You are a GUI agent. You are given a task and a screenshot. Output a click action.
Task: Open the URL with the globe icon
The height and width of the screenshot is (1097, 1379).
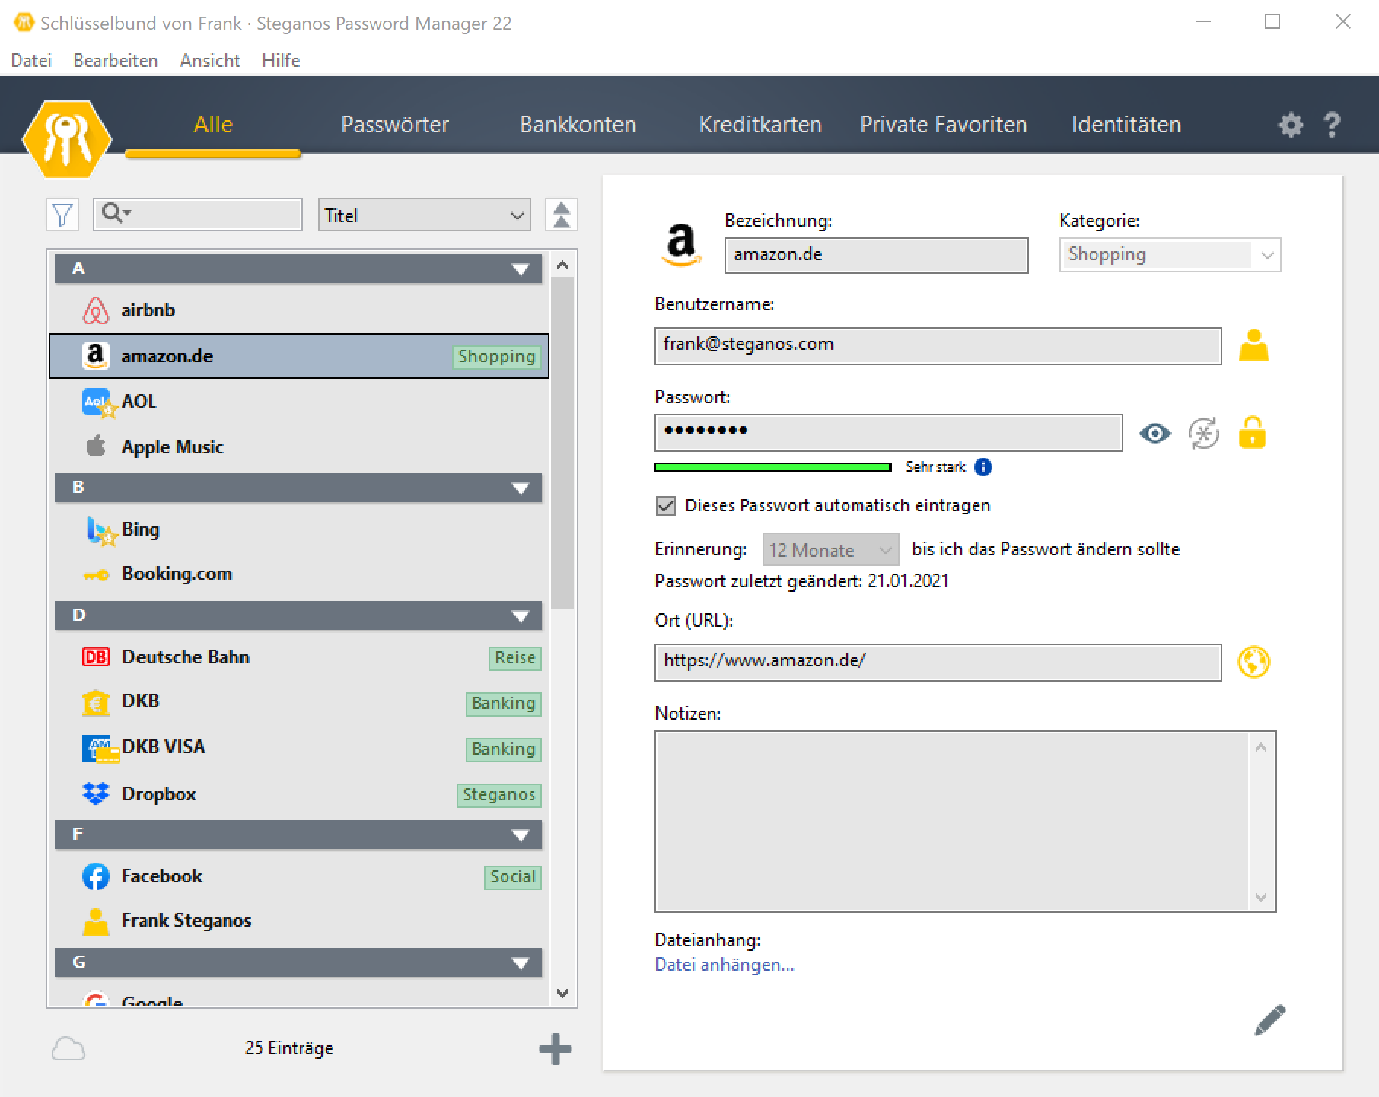click(1253, 662)
